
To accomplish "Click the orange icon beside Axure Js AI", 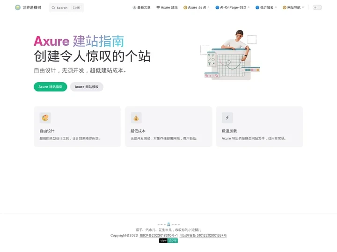I will 185,7.
